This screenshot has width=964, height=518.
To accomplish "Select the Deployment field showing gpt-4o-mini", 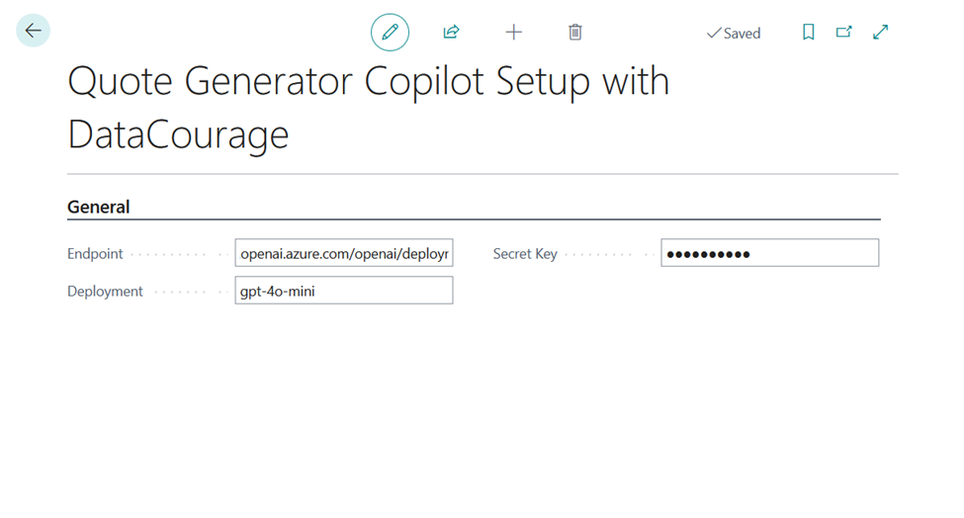I will click(x=343, y=291).
